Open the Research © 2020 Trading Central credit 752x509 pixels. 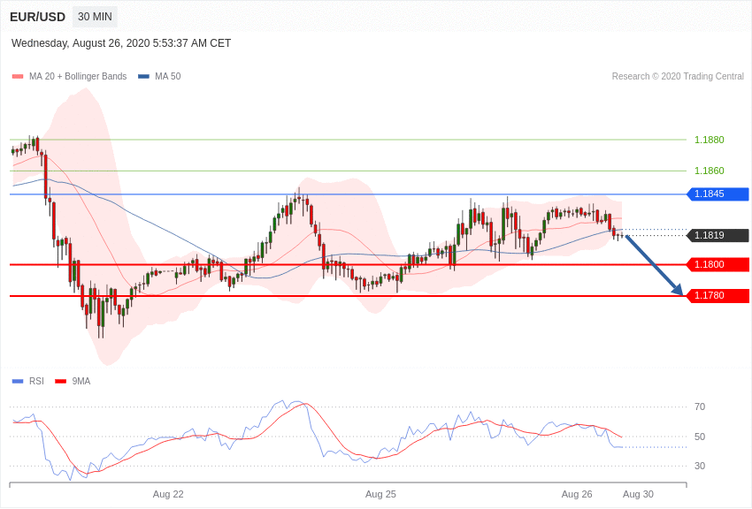point(678,76)
